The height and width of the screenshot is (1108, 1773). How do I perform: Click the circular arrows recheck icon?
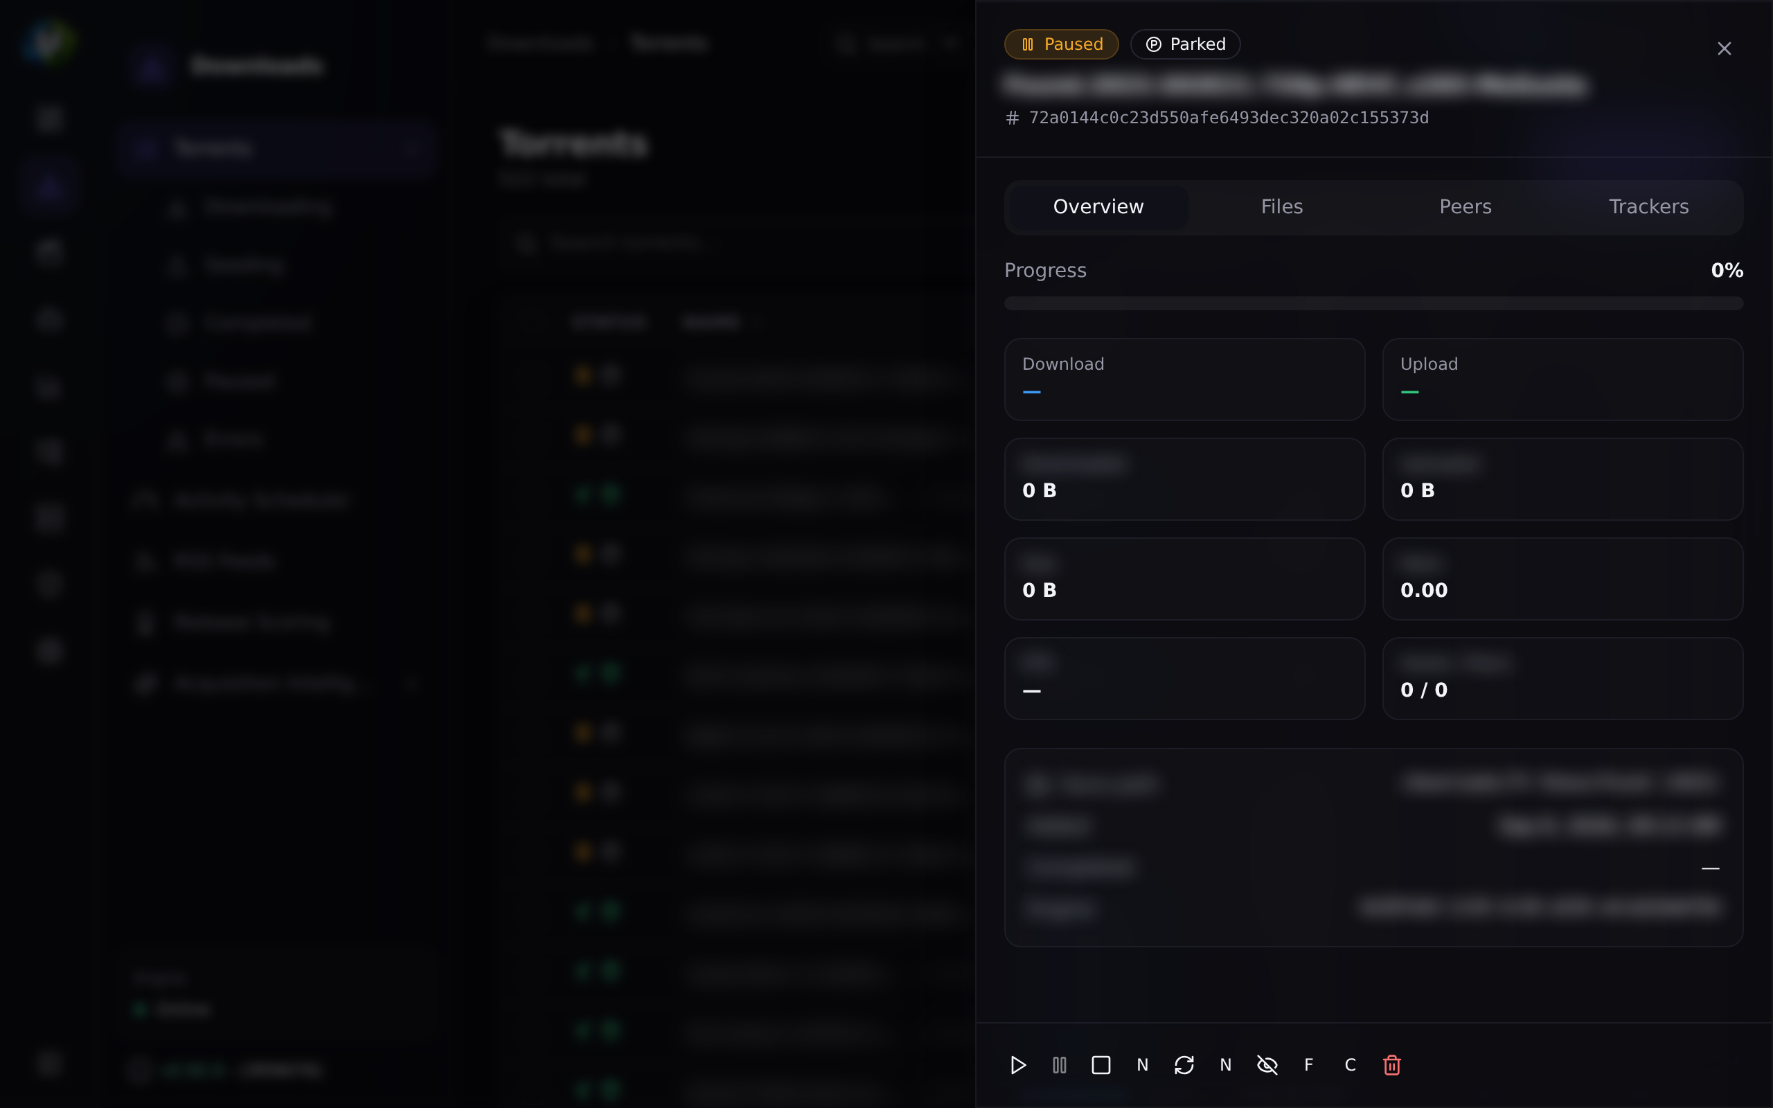coord(1184,1065)
